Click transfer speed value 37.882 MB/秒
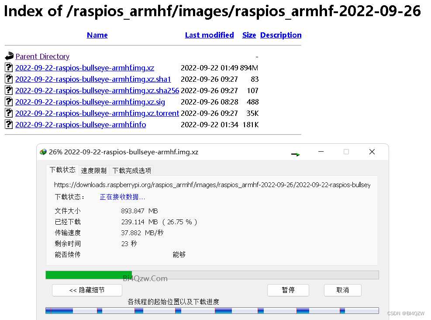431x320 pixels. (x=142, y=233)
